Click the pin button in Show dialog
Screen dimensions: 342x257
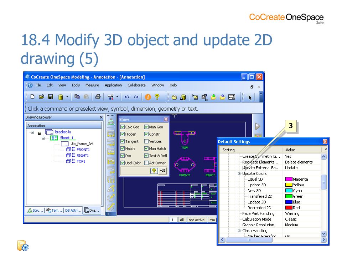point(163,171)
